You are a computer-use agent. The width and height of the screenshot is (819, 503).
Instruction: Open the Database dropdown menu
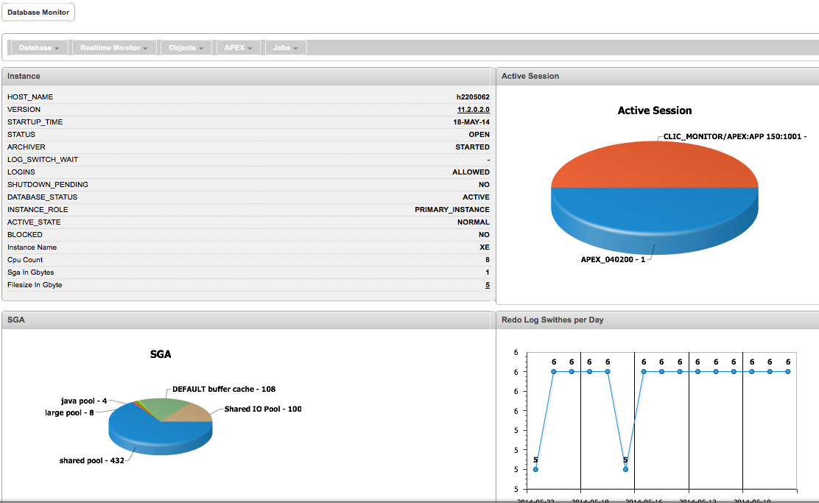point(38,47)
